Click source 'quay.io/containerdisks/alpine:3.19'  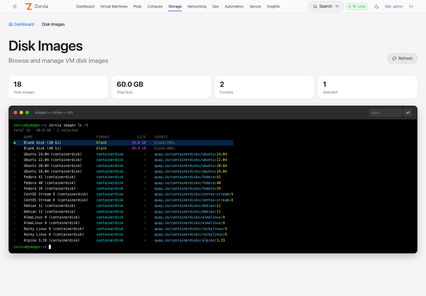[x=190, y=240]
